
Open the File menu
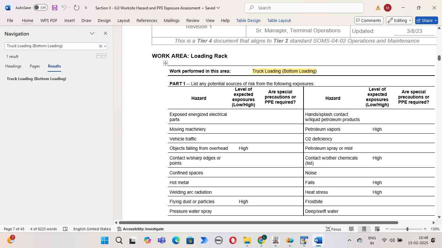point(10,20)
